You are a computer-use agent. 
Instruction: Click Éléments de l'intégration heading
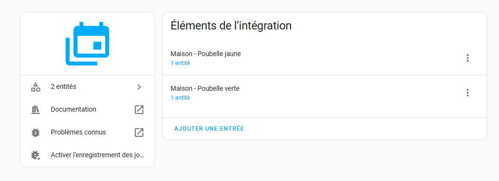coord(231,26)
